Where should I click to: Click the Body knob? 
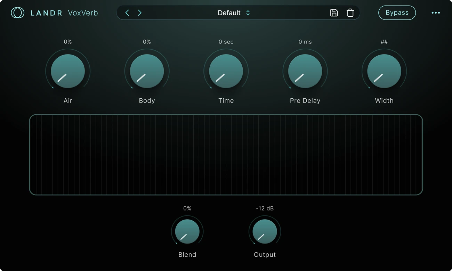click(147, 71)
